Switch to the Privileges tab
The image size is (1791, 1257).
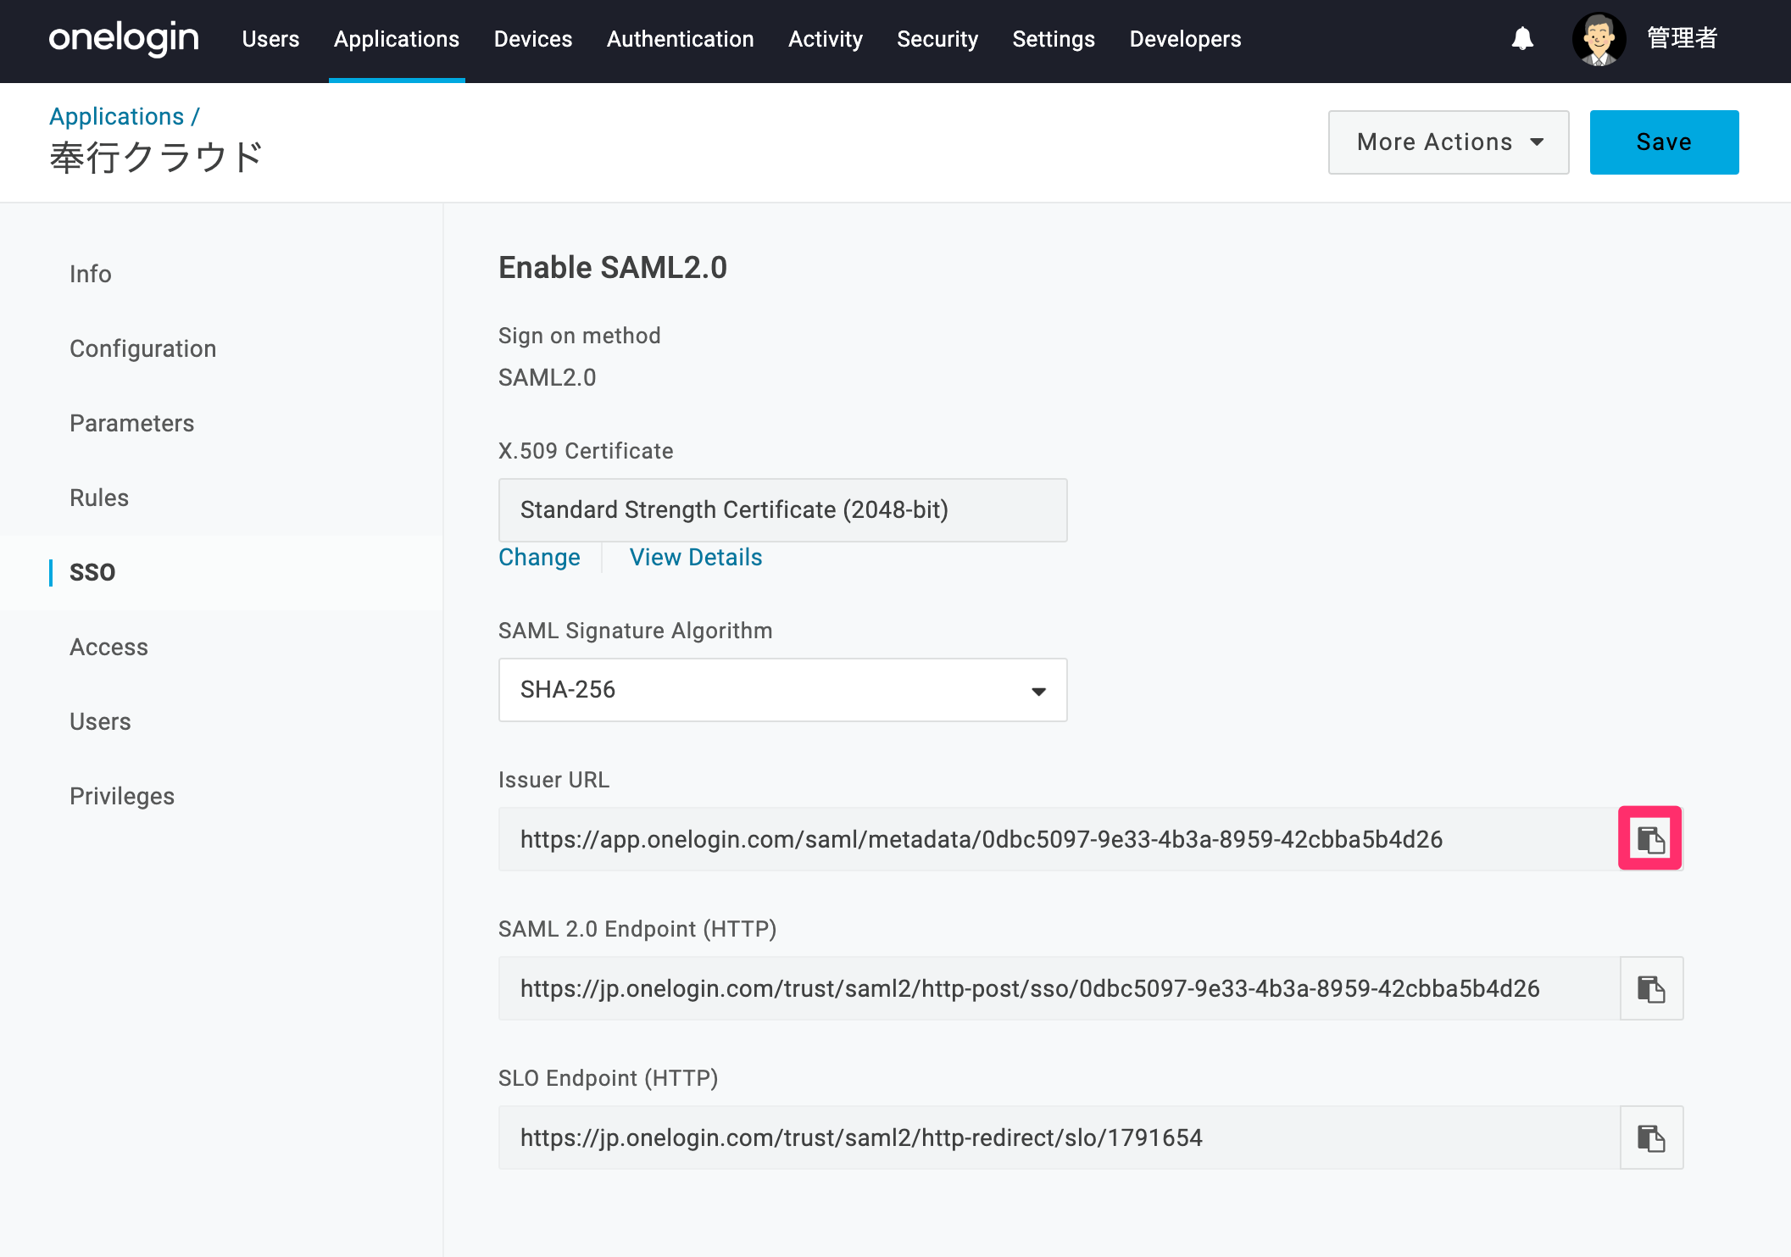tap(122, 796)
